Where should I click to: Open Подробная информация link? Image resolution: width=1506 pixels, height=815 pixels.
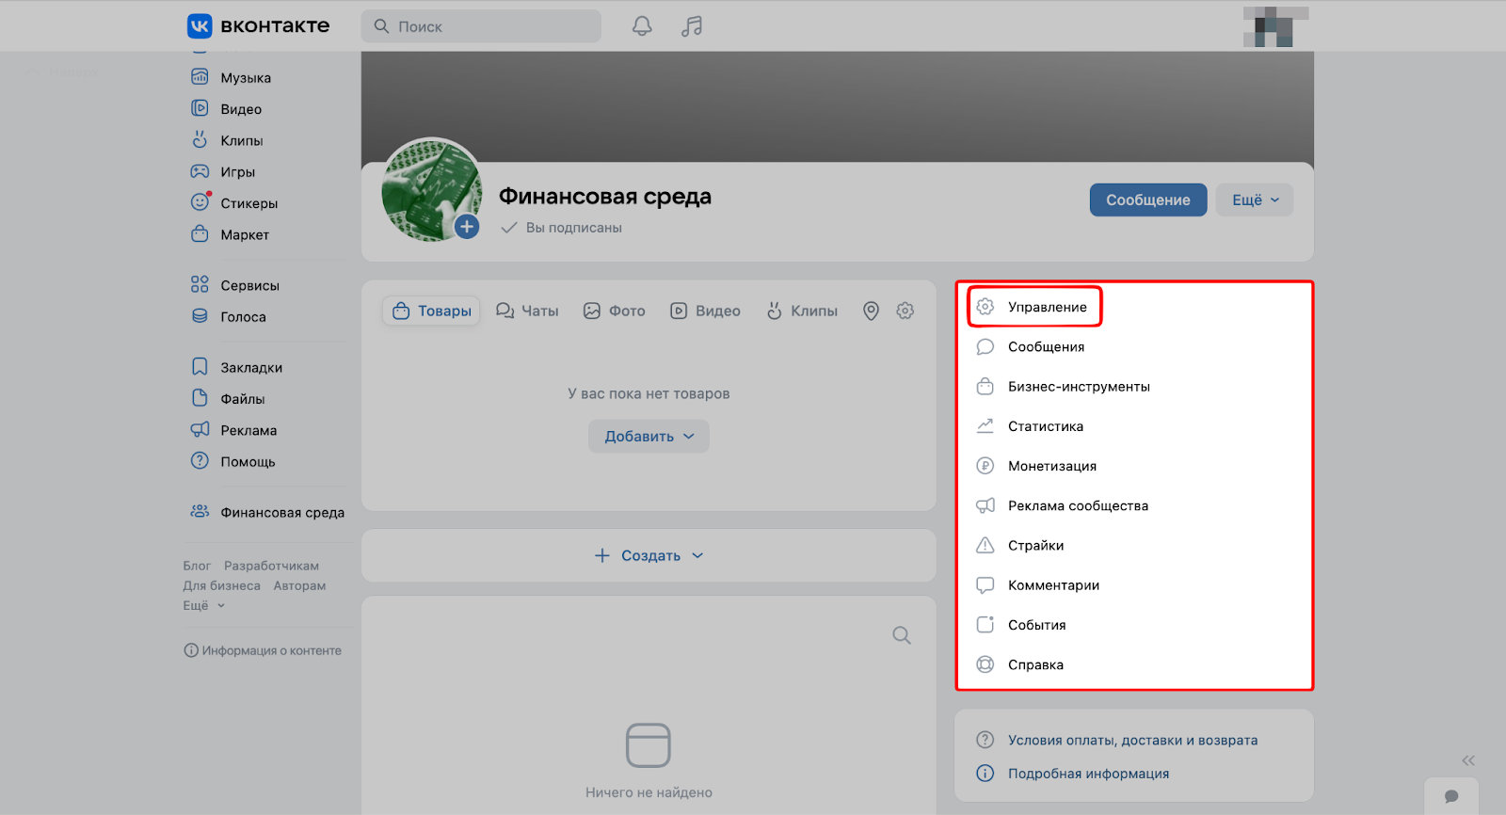tap(1088, 774)
